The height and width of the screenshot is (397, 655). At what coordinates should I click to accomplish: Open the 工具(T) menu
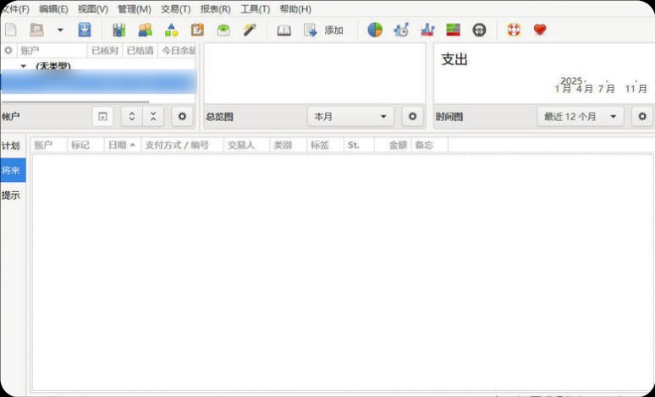[256, 9]
